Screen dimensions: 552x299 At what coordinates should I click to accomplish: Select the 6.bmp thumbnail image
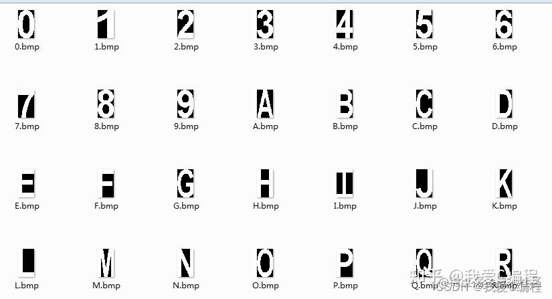point(504,24)
